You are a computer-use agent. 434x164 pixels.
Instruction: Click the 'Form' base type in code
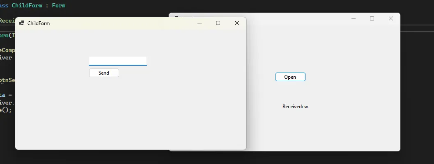[x=58, y=6]
